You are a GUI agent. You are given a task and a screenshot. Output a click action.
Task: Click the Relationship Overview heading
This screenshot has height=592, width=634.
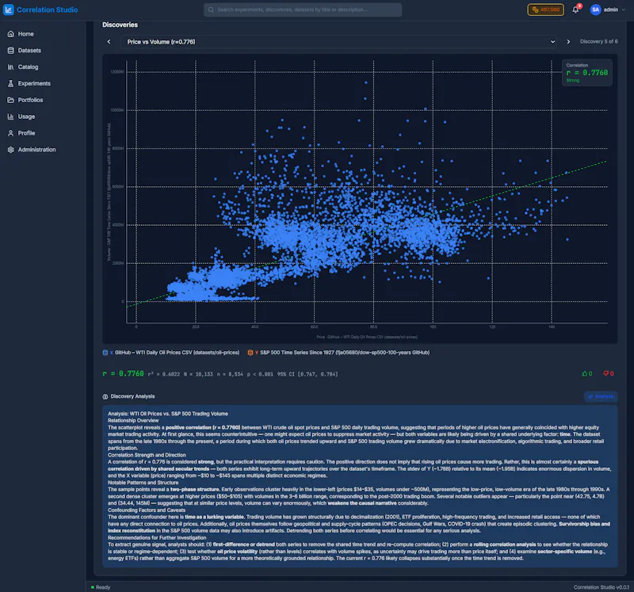(x=133, y=421)
